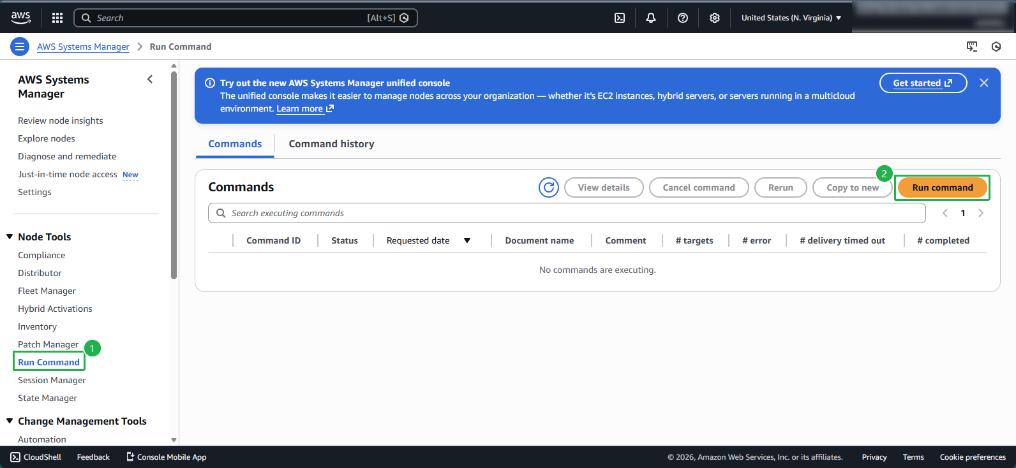This screenshot has width=1016, height=468.
Task: Click the # targets column header
Action: coord(694,240)
